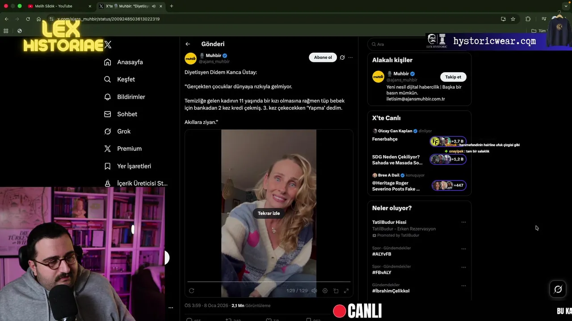Open the #FBvALY trend
The height and width of the screenshot is (321, 572).
[x=382, y=272]
